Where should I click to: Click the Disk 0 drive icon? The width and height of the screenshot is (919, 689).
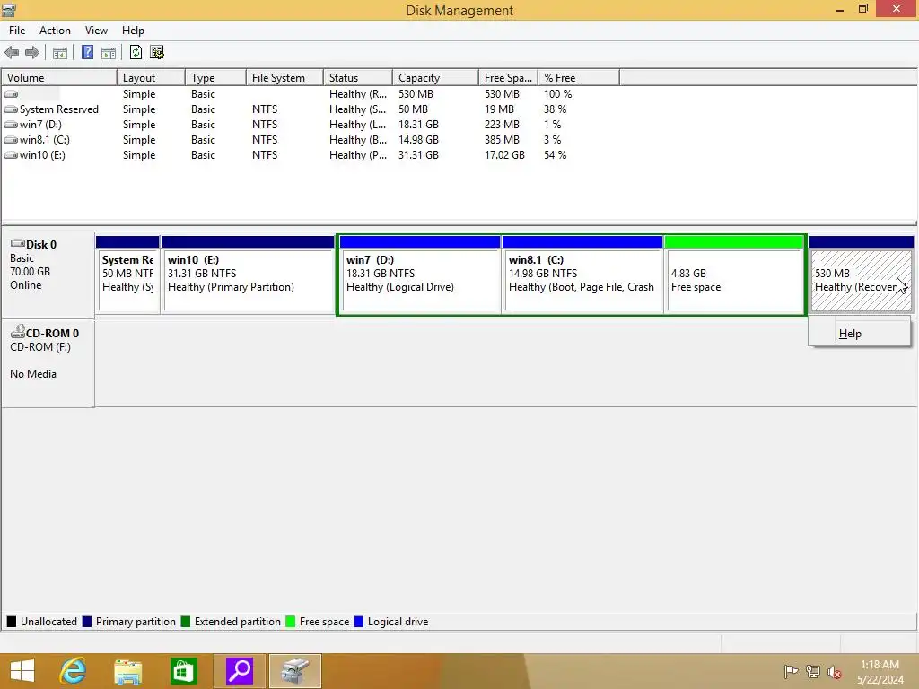click(18, 244)
